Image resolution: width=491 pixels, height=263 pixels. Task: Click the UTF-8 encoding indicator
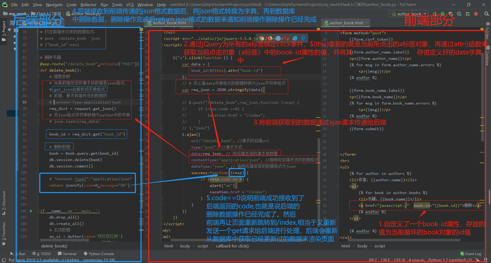tap(399, 260)
